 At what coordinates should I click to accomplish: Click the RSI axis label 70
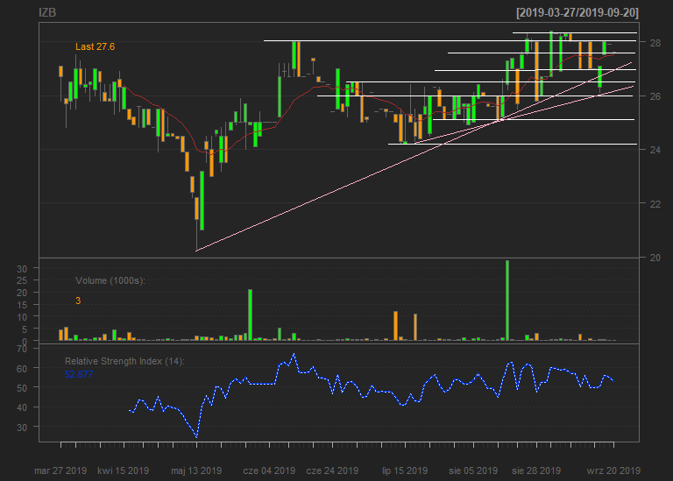(x=22, y=349)
